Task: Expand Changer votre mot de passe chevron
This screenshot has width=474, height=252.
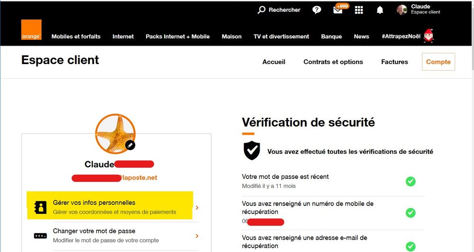Action: coord(197,236)
